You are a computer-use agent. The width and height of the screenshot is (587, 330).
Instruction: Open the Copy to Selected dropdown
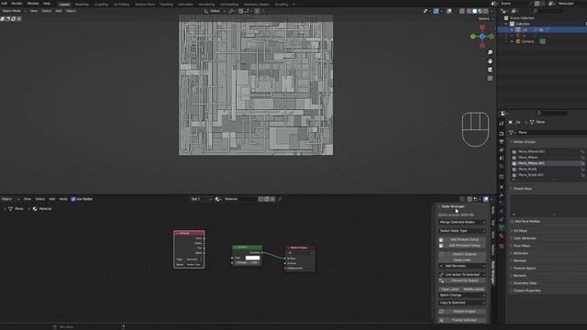click(462, 302)
